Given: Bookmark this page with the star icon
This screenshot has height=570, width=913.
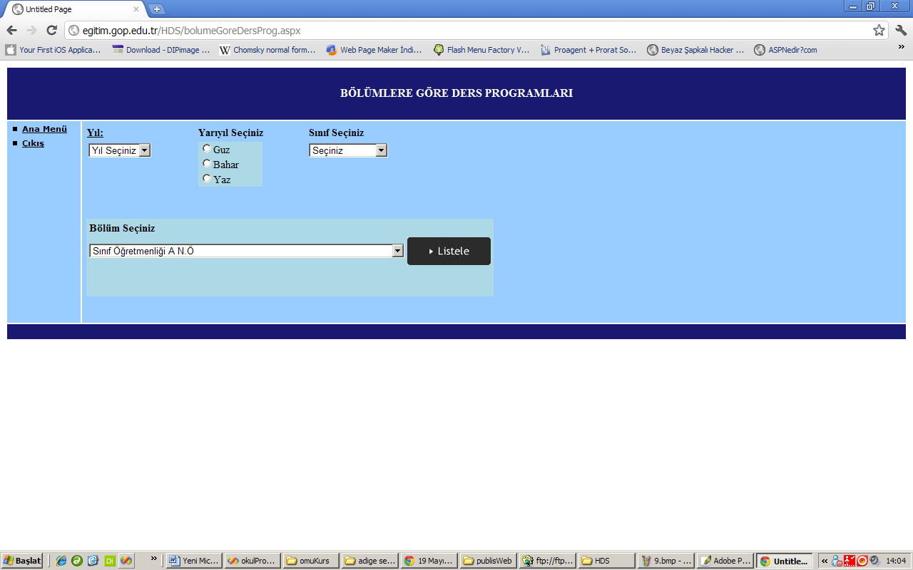Looking at the screenshot, I should 879,30.
